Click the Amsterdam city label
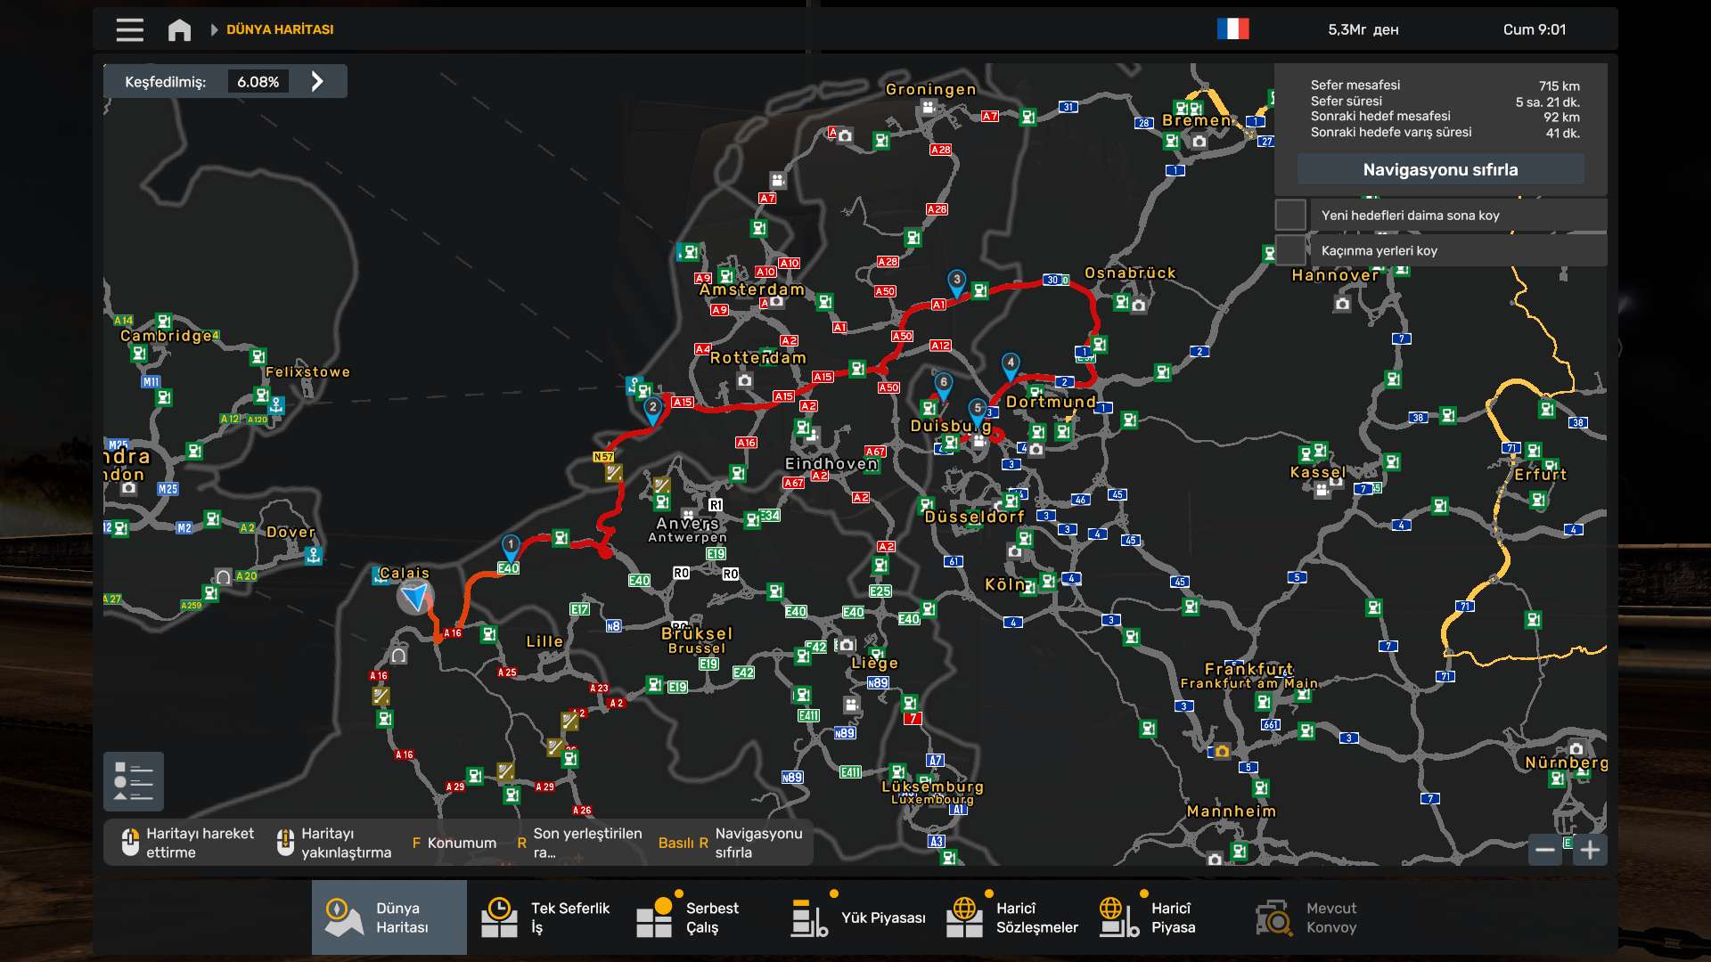Screen dimensions: 1711x962 click(x=752, y=289)
